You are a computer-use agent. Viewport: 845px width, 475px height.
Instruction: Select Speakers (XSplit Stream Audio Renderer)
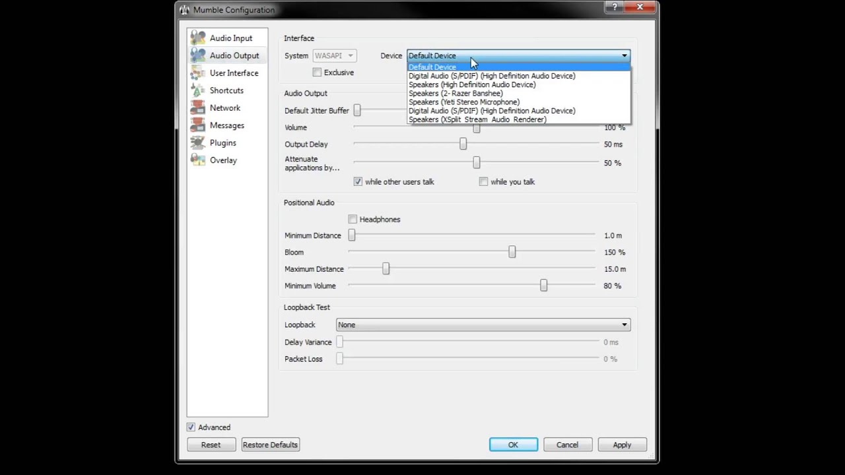tap(519, 119)
